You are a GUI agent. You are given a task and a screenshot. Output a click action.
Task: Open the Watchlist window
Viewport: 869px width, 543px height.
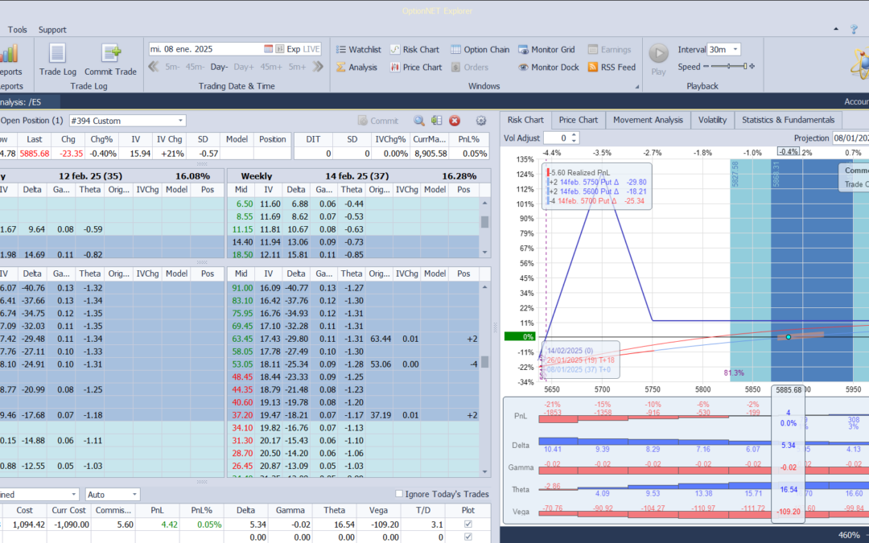click(357, 49)
